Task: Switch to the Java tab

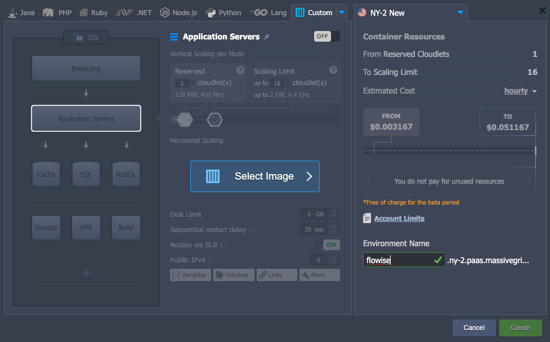Action: pyautogui.click(x=21, y=12)
